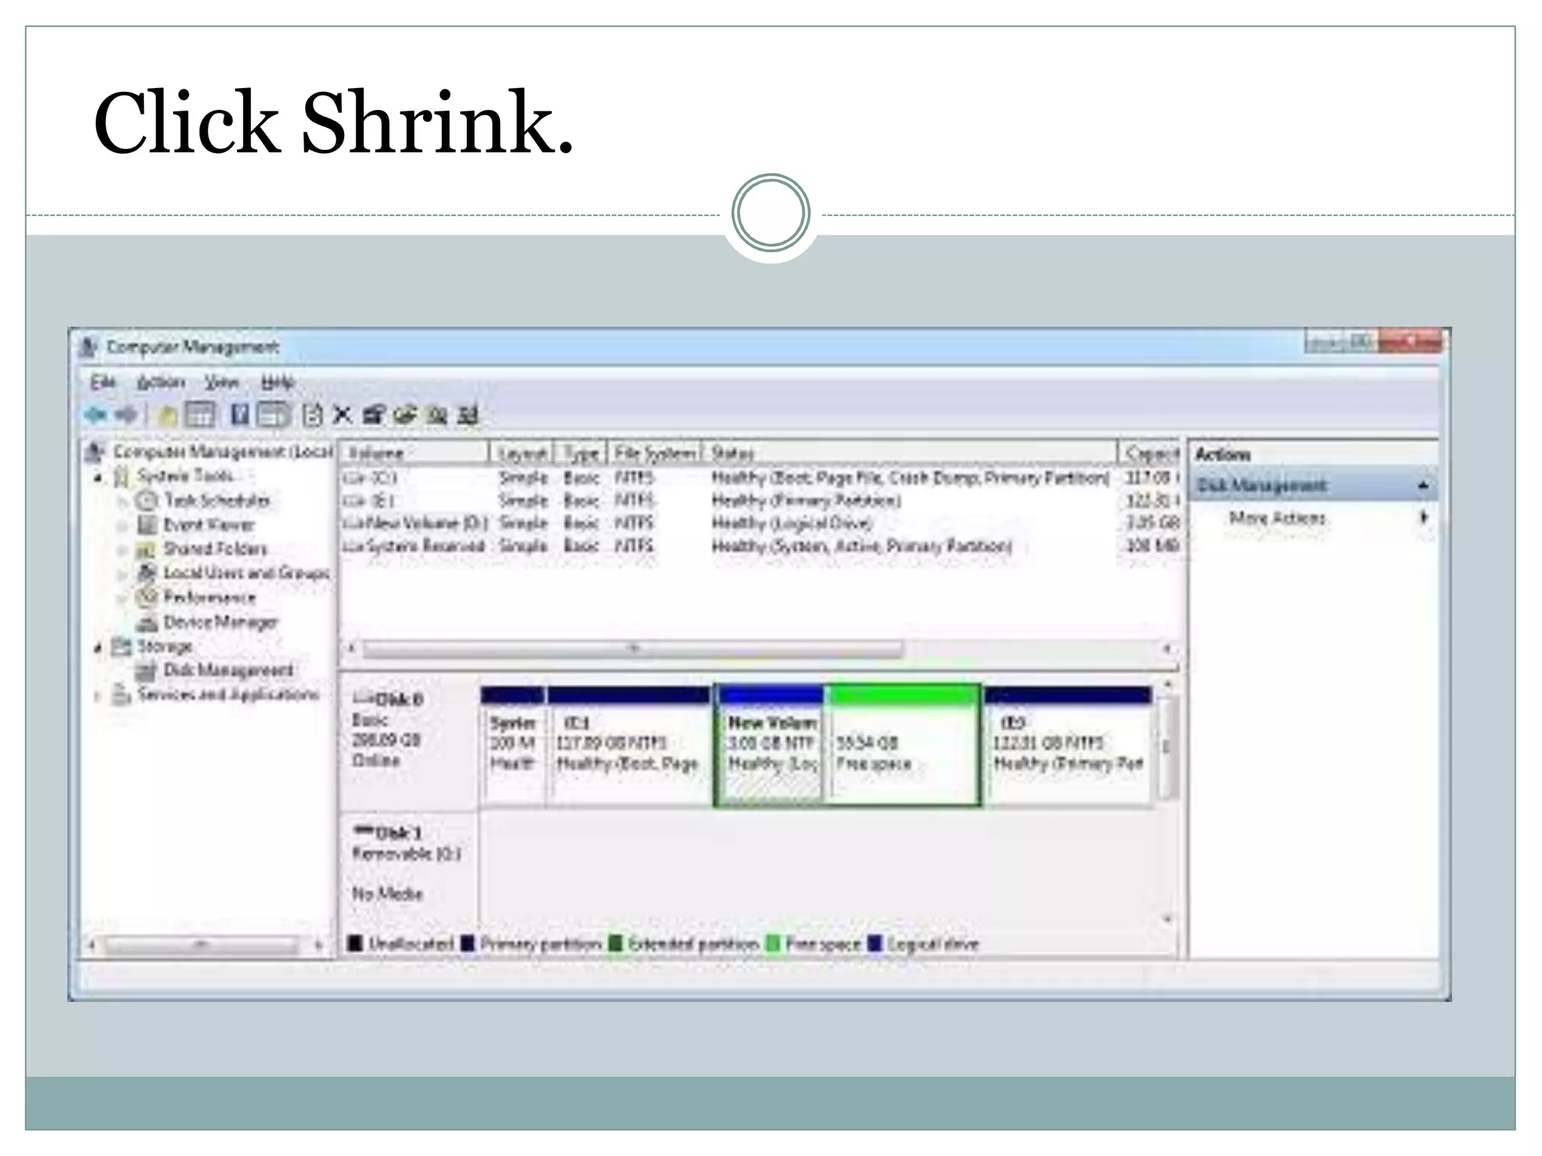The image size is (1542, 1156).
Task: Select the (C:) volume row
Action: (x=760, y=478)
